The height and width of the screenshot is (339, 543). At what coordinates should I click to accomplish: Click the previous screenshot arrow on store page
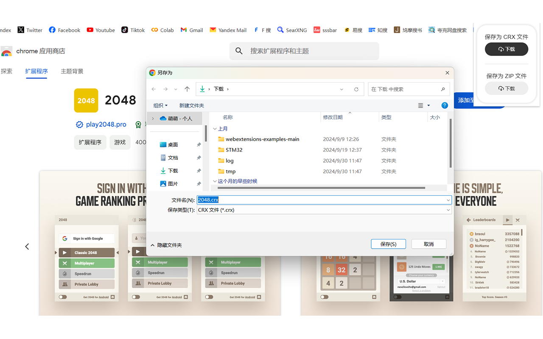coord(27,246)
